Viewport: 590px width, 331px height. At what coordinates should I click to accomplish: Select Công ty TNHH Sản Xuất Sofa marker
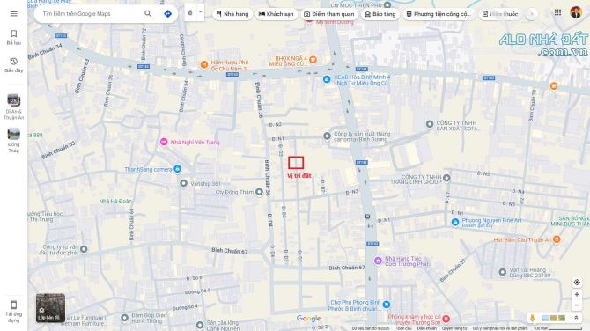pos(430,124)
